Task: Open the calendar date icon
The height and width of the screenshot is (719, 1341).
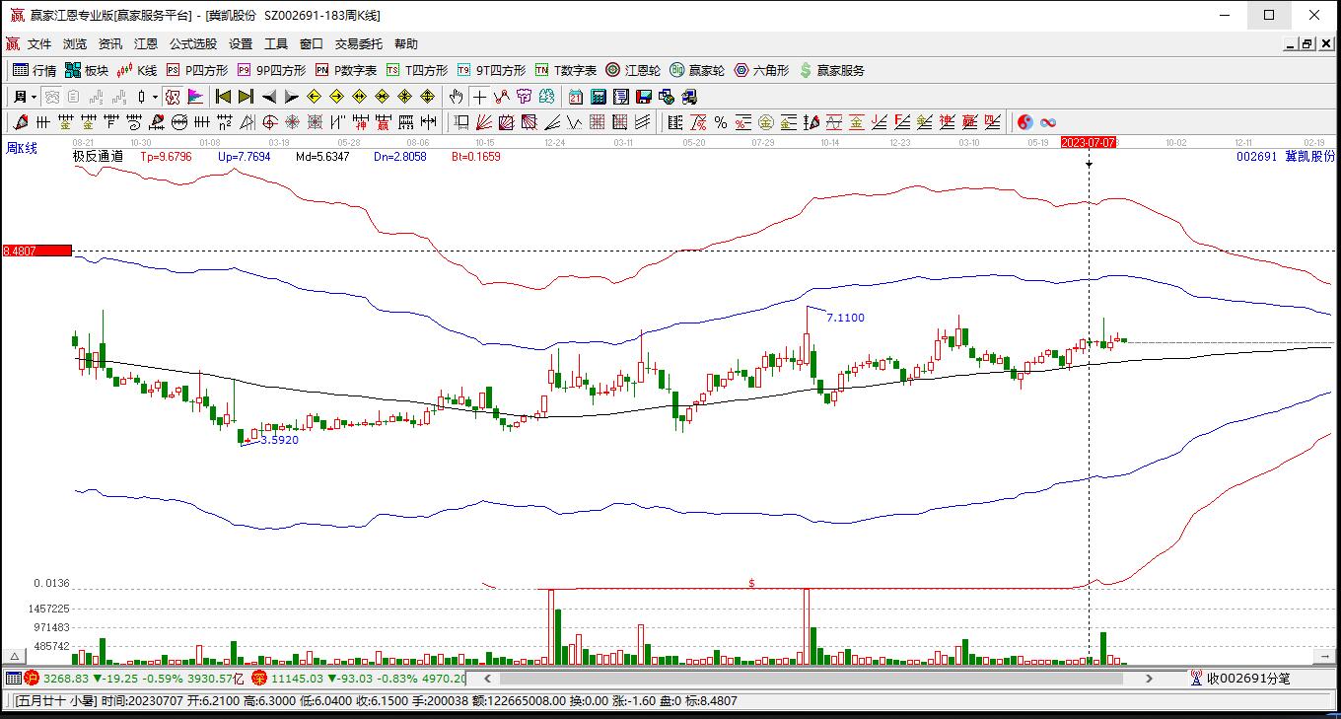Action: (576, 97)
